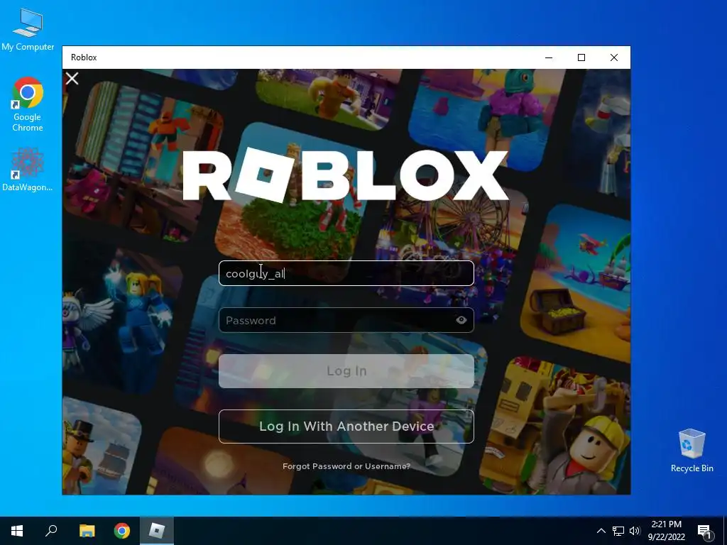This screenshot has width=727, height=545.
Task: Open the Windows Start menu
Action: pos(17,531)
